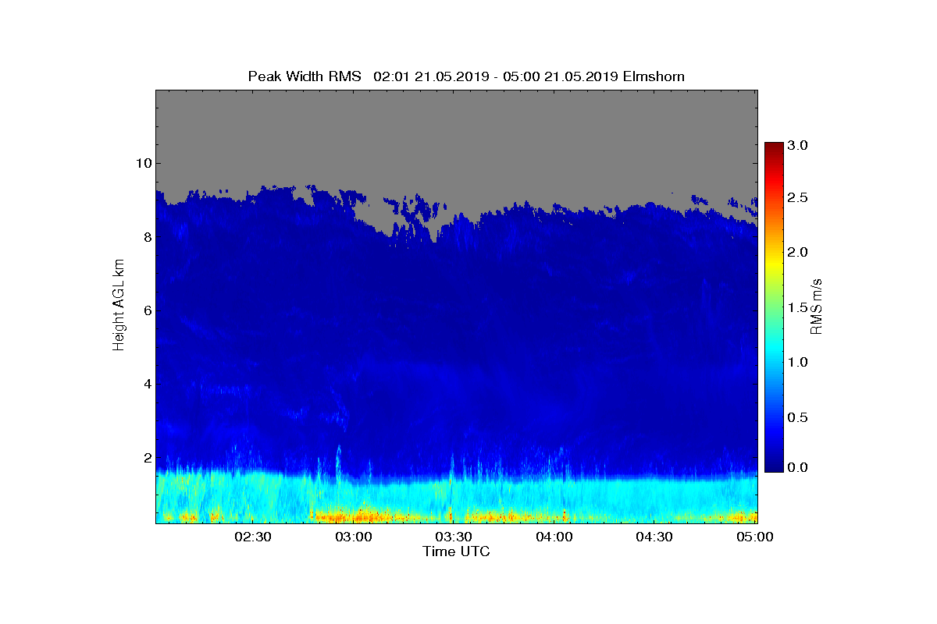The image size is (937, 624).
Task: Click the colorbar value 2.5
Action: 798,198
